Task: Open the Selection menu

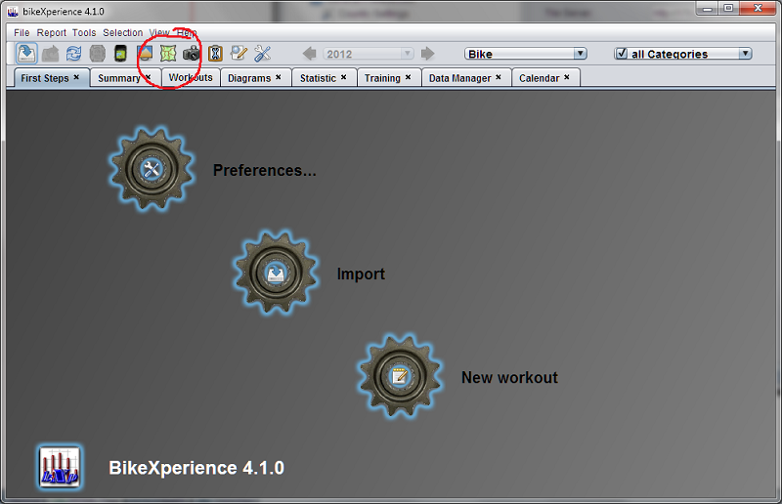Action: [123, 33]
